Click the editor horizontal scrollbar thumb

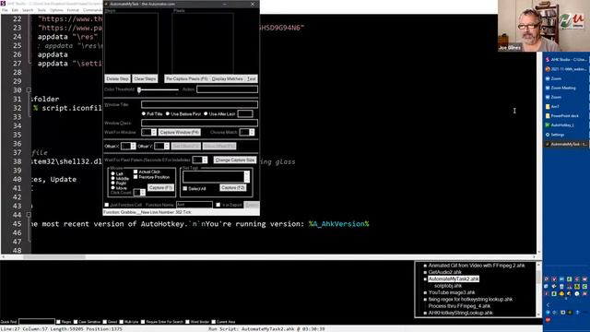coord(54,256)
